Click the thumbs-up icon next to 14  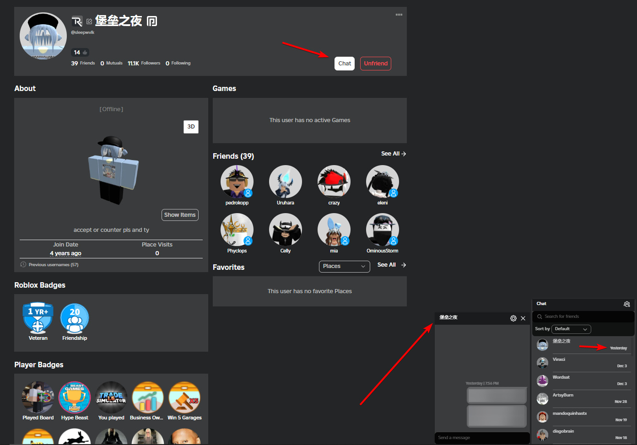click(x=85, y=53)
